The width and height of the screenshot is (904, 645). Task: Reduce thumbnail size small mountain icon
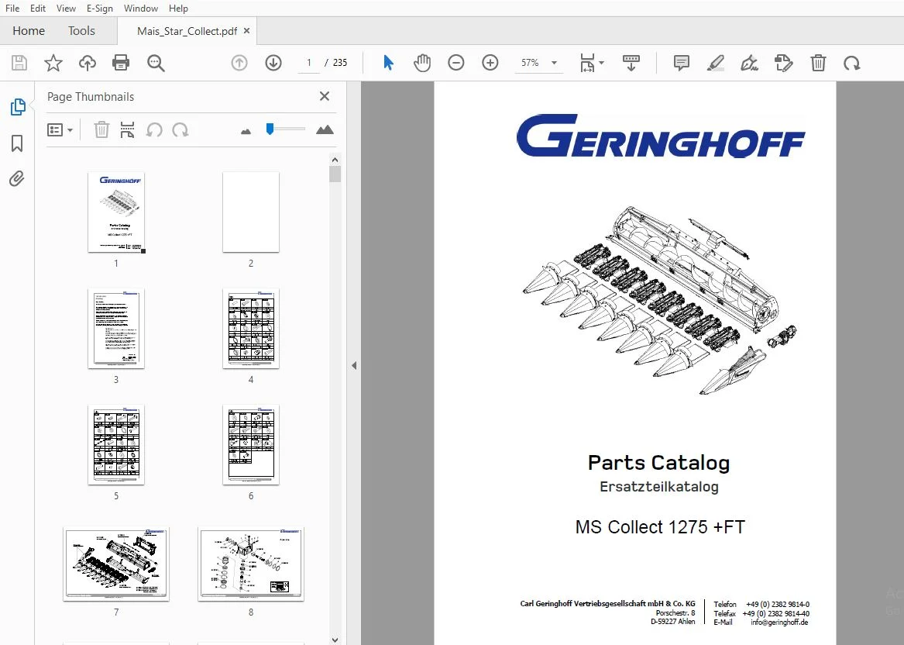[246, 131]
